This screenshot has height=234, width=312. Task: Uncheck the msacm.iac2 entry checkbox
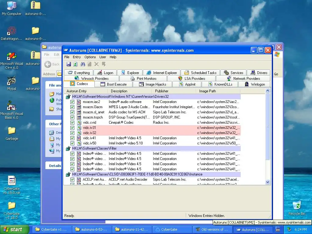tap(73, 102)
